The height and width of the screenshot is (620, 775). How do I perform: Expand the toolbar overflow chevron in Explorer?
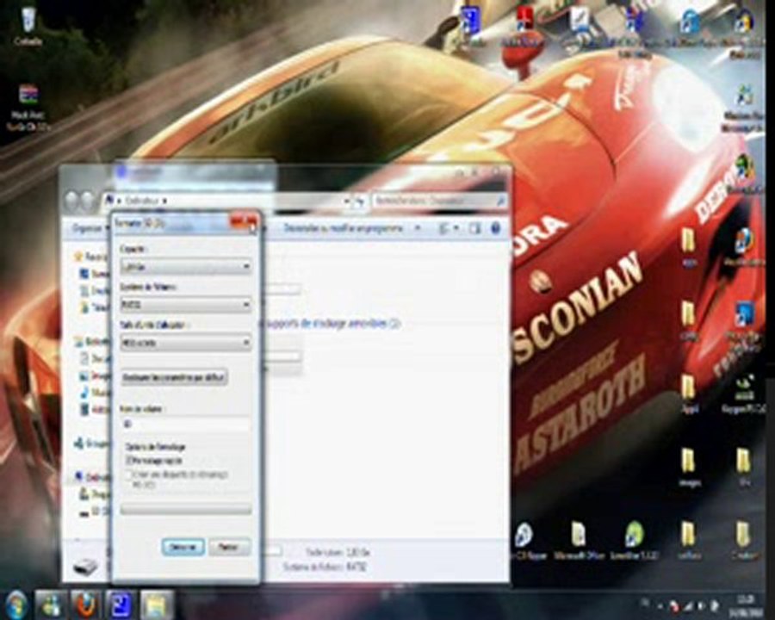(x=418, y=228)
